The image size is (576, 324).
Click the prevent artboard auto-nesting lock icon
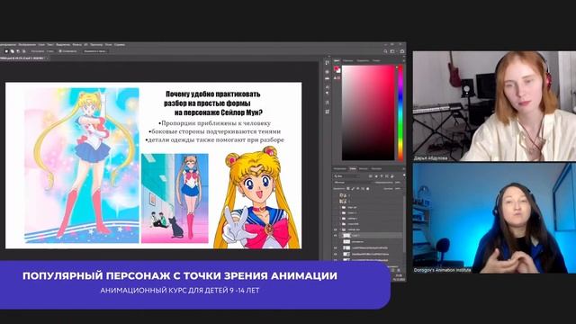pos(363,188)
